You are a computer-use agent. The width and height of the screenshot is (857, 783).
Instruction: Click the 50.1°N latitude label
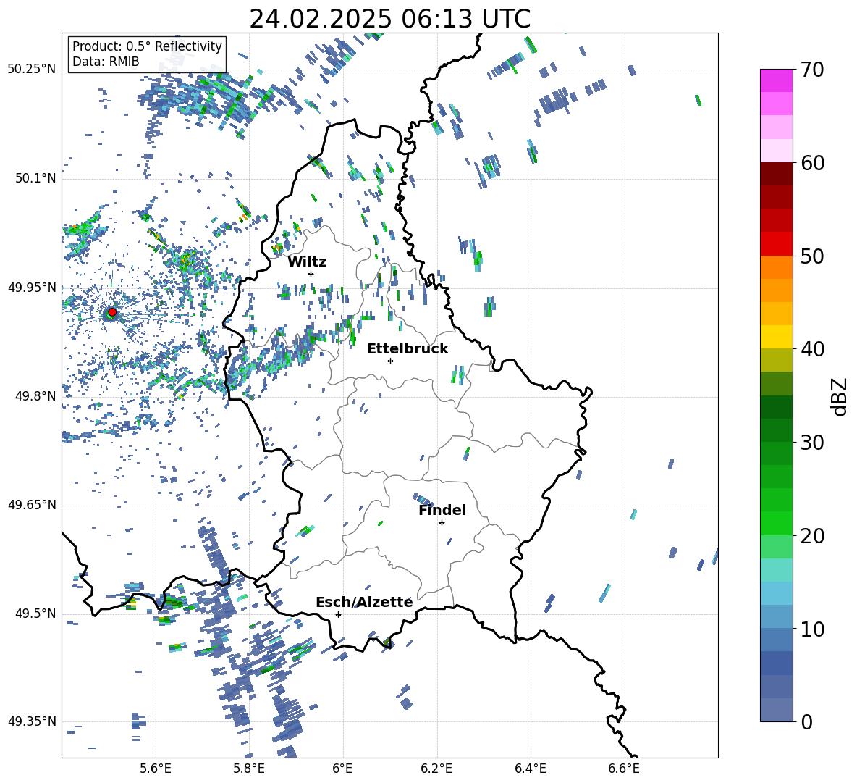pyautogui.click(x=35, y=178)
